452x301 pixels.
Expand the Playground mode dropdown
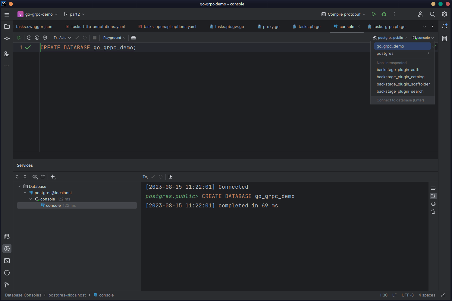[114, 38]
